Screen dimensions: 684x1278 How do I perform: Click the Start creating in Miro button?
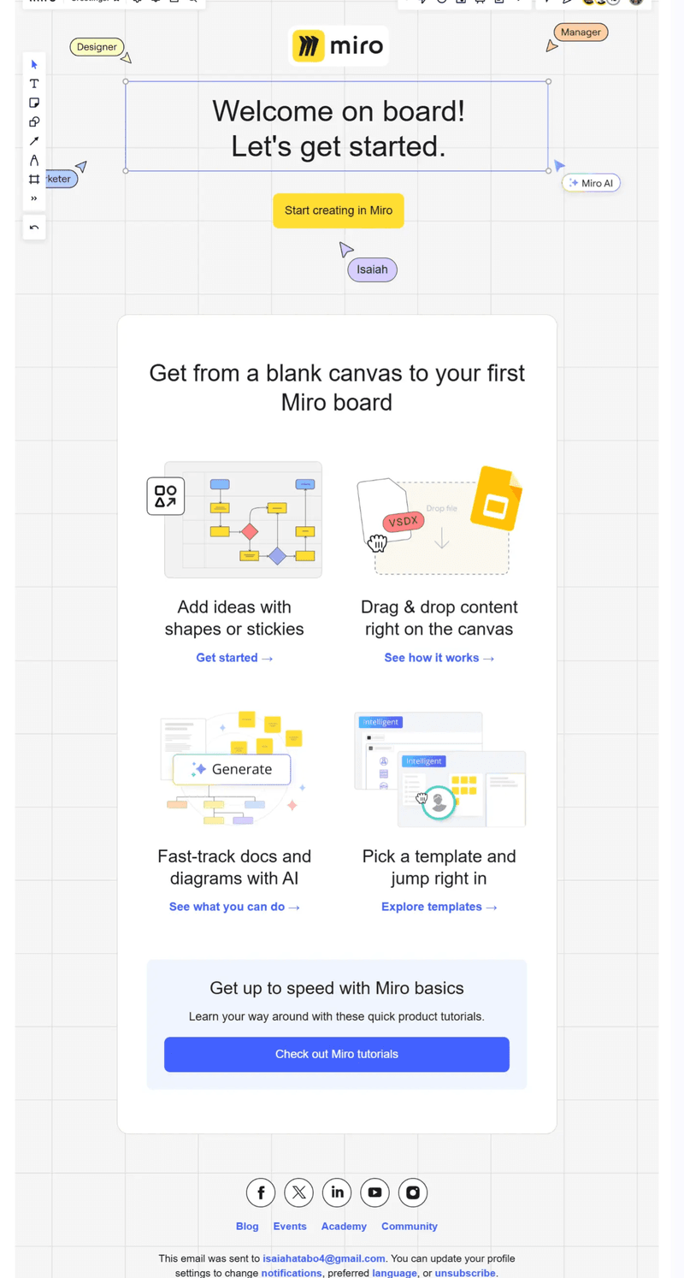(339, 210)
